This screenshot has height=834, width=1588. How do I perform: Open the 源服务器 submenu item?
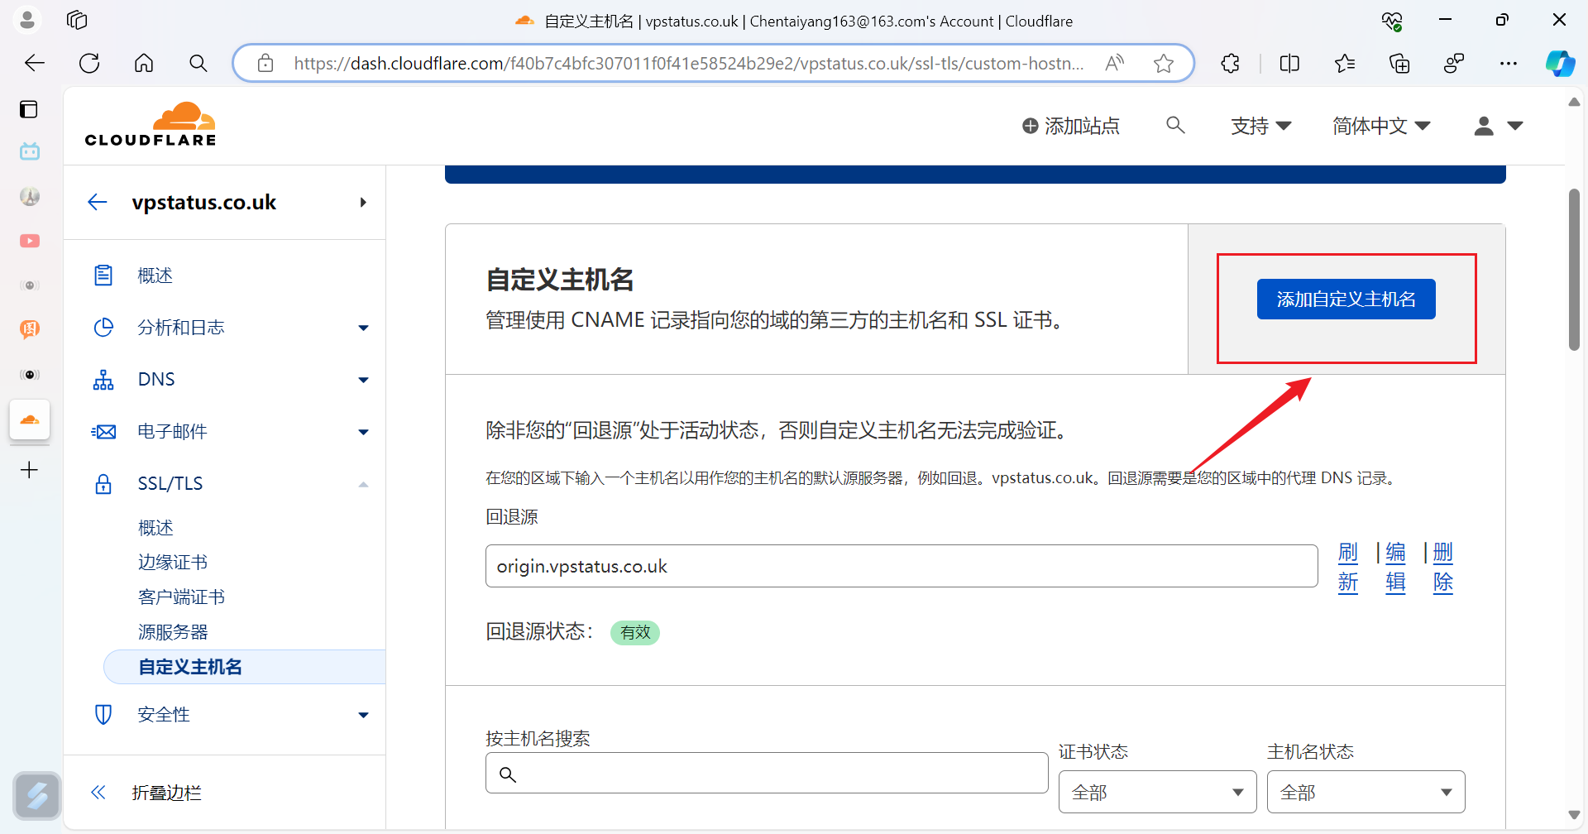tap(173, 632)
